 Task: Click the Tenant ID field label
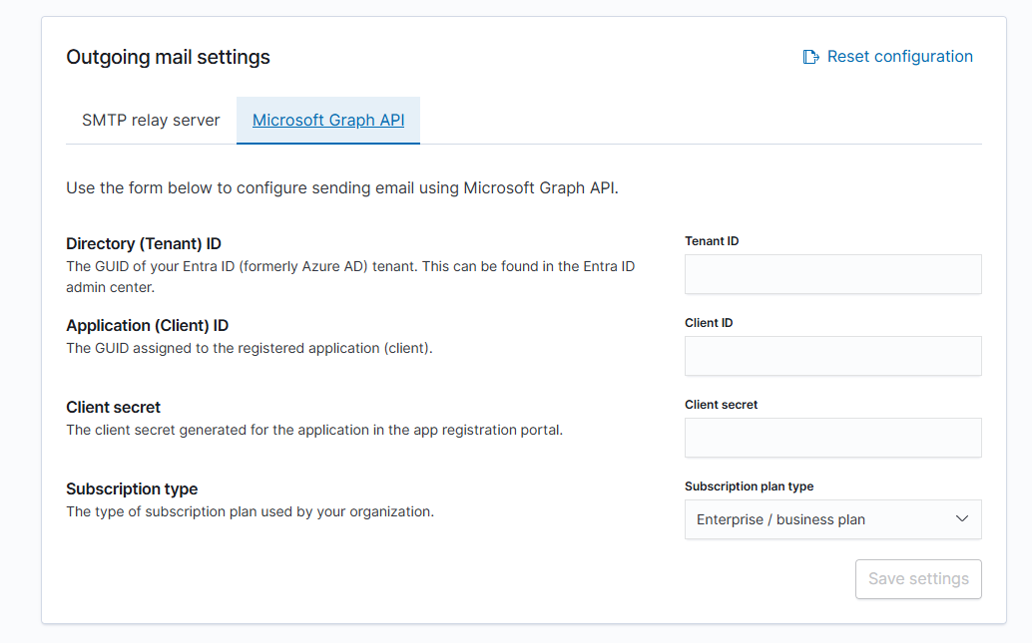pyautogui.click(x=712, y=241)
